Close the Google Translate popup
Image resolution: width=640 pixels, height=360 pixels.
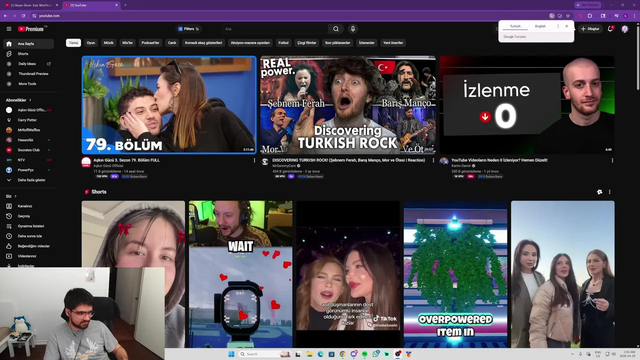(x=566, y=26)
